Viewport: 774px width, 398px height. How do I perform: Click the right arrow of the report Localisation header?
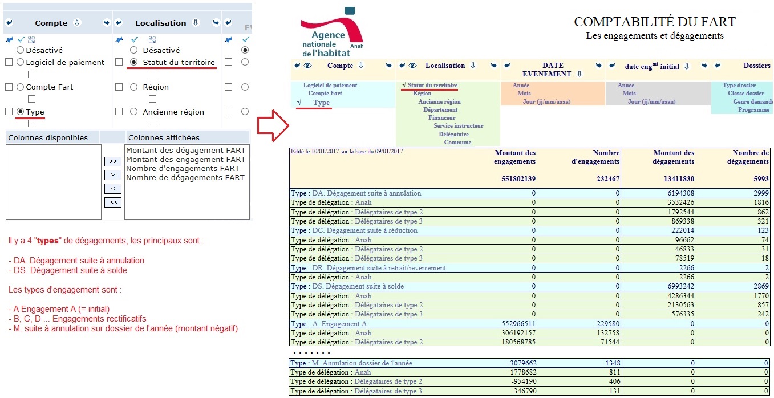(x=493, y=66)
